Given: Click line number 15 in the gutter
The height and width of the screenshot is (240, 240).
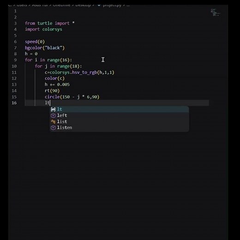Looking at the screenshot, I should click(14, 97).
